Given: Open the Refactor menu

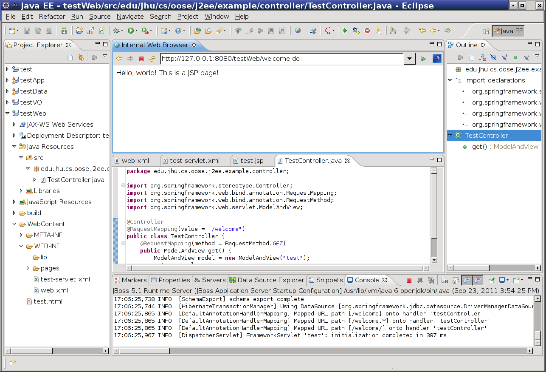Looking at the screenshot, I should [52, 17].
